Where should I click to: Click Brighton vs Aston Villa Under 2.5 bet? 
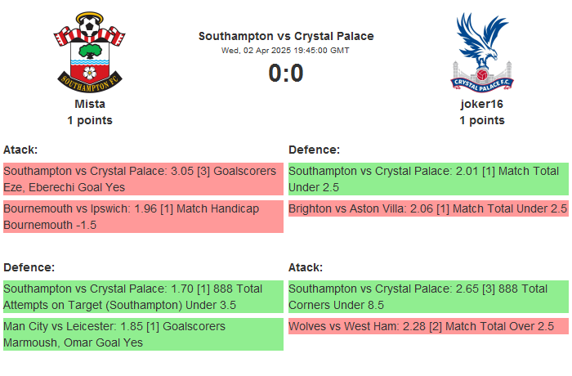[x=428, y=208]
